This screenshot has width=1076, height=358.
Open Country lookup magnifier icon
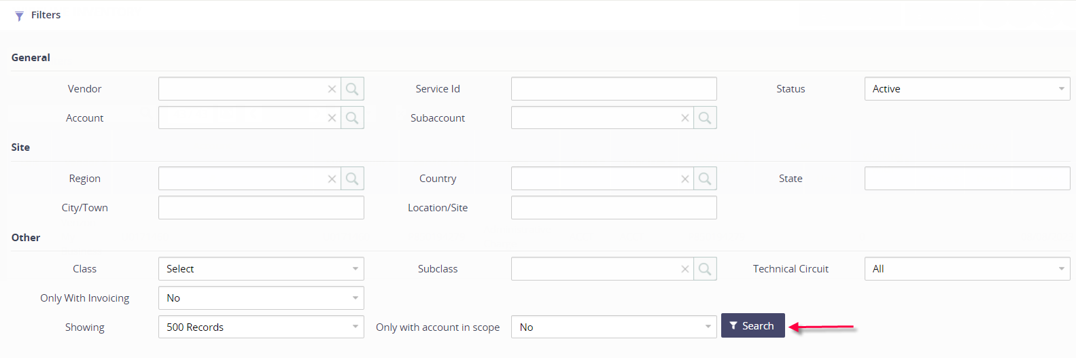pyautogui.click(x=705, y=179)
